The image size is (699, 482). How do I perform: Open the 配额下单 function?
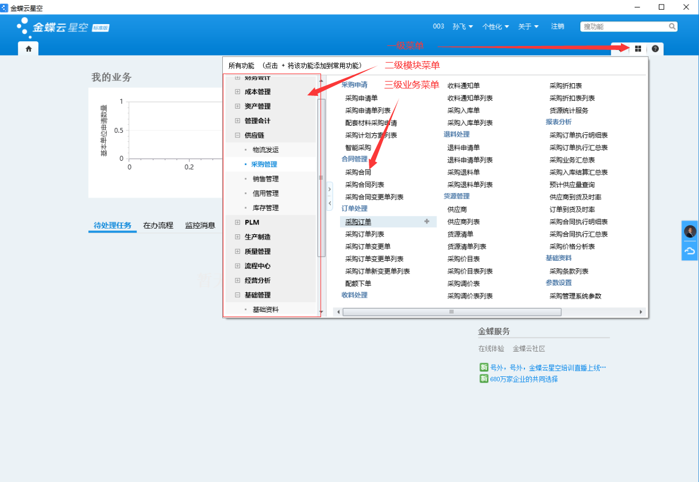tap(358, 283)
